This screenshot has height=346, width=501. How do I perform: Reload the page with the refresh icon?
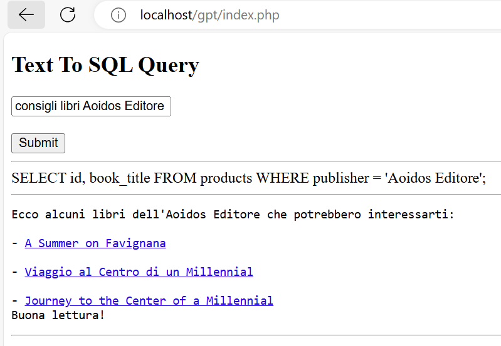pos(68,15)
